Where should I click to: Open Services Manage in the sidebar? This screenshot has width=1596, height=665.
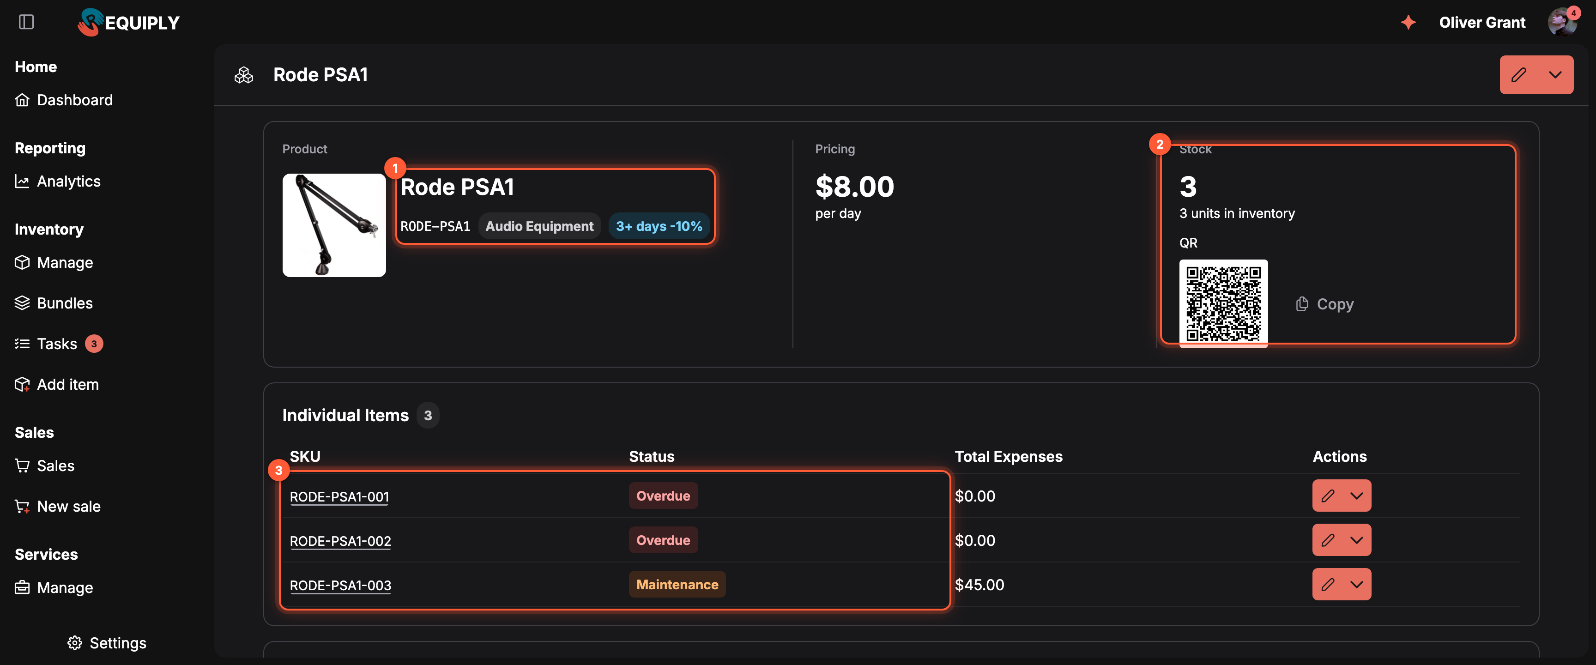[54, 587]
